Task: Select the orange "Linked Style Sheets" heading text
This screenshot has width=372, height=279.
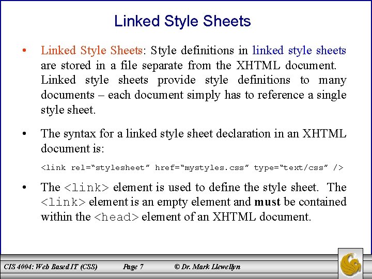Action: coord(91,50)
